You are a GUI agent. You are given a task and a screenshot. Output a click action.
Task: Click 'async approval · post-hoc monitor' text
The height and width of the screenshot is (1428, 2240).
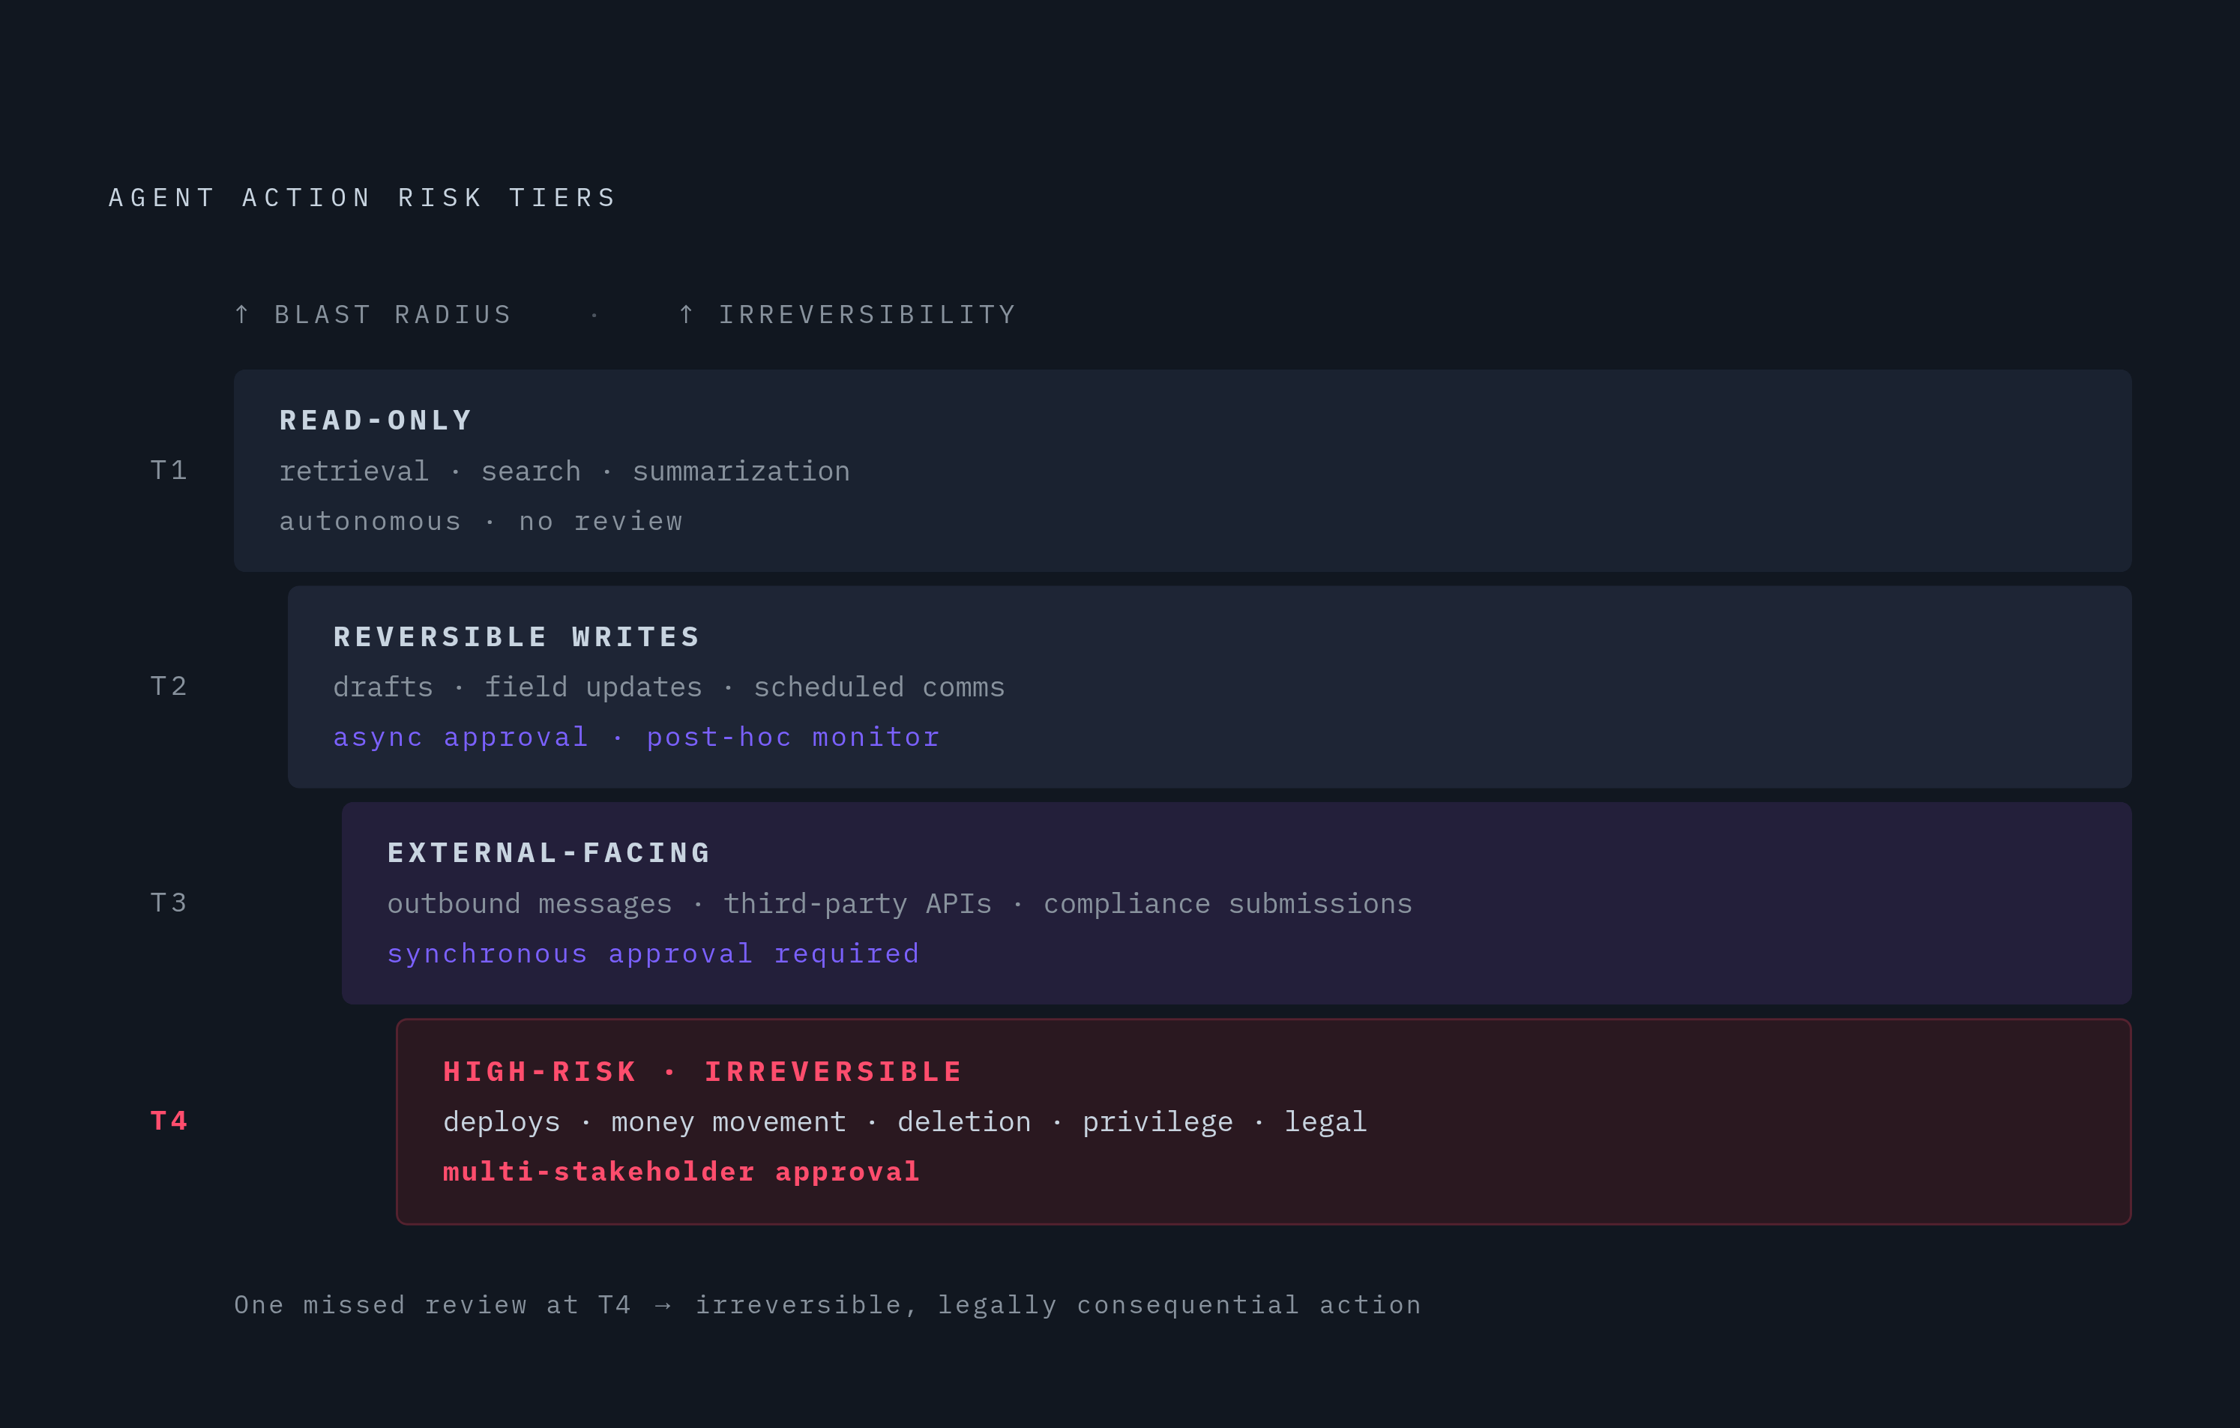(636, 738)
